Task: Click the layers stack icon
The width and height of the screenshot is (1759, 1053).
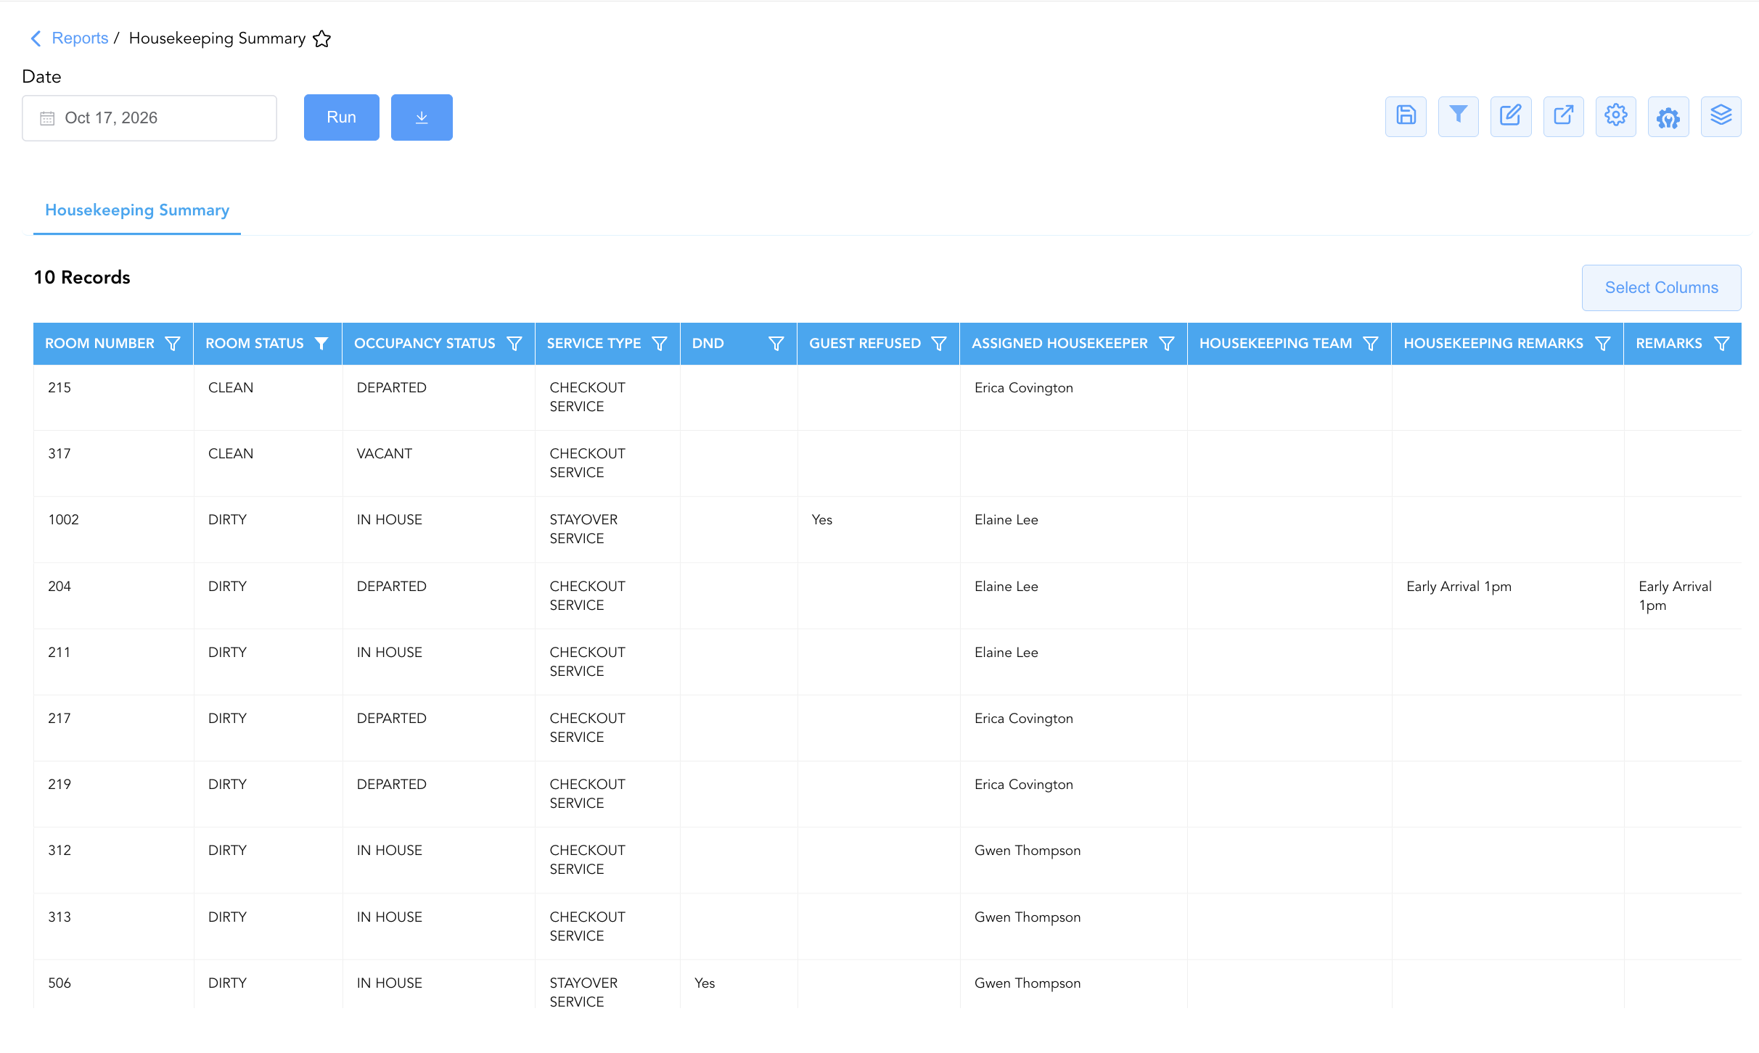Action: tap(1721, 116)
